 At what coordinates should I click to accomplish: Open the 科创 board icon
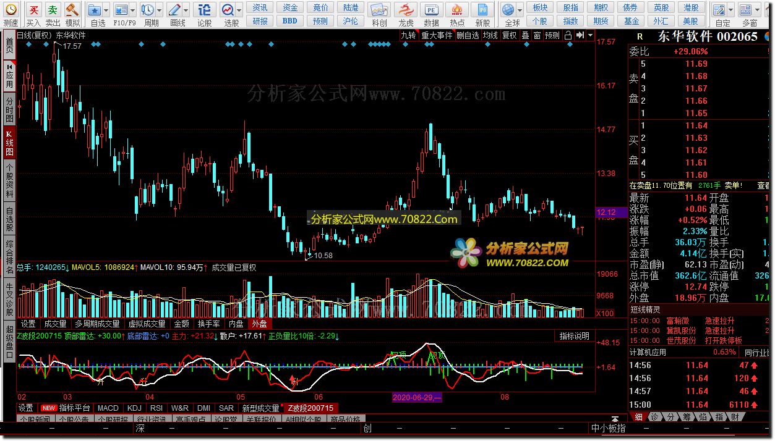(379, 9)
